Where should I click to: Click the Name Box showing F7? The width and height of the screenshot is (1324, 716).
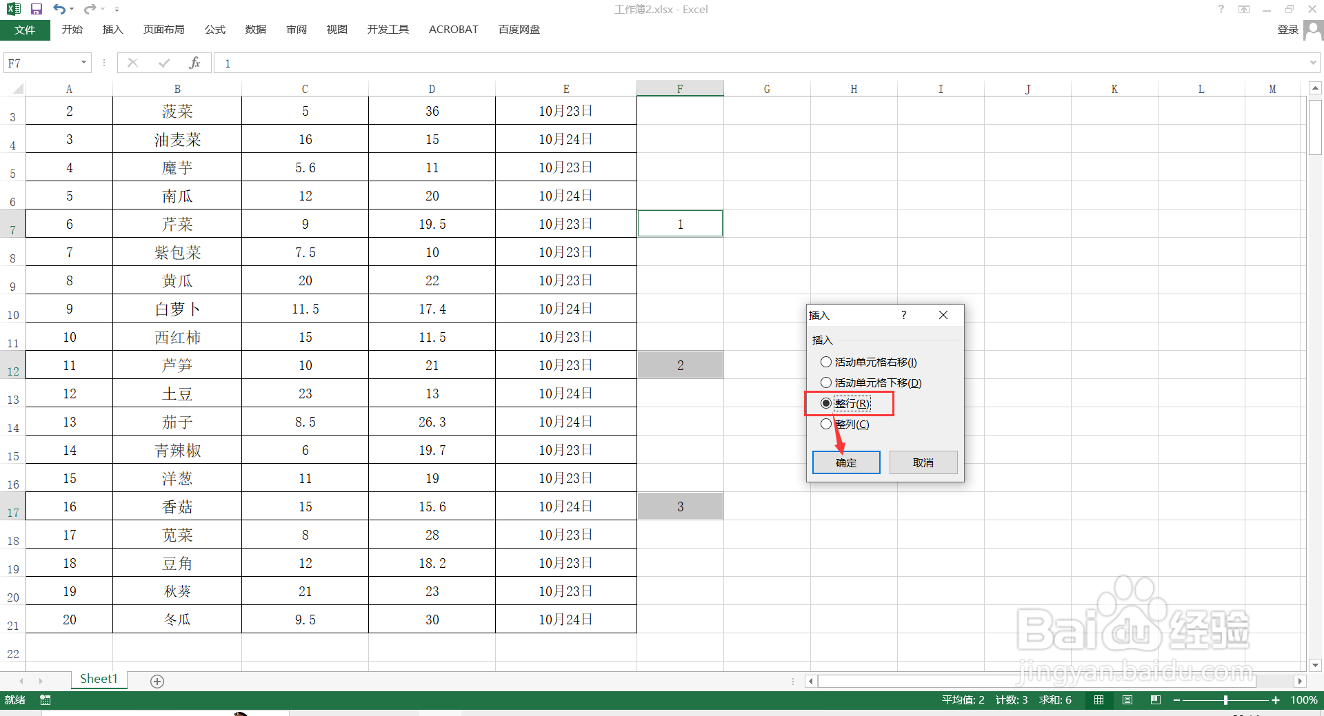pos(41,63)
